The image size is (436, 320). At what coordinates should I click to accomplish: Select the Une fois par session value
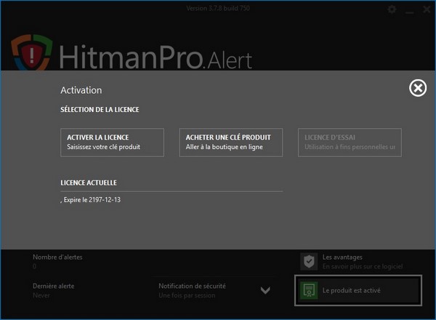coord(187,295)
